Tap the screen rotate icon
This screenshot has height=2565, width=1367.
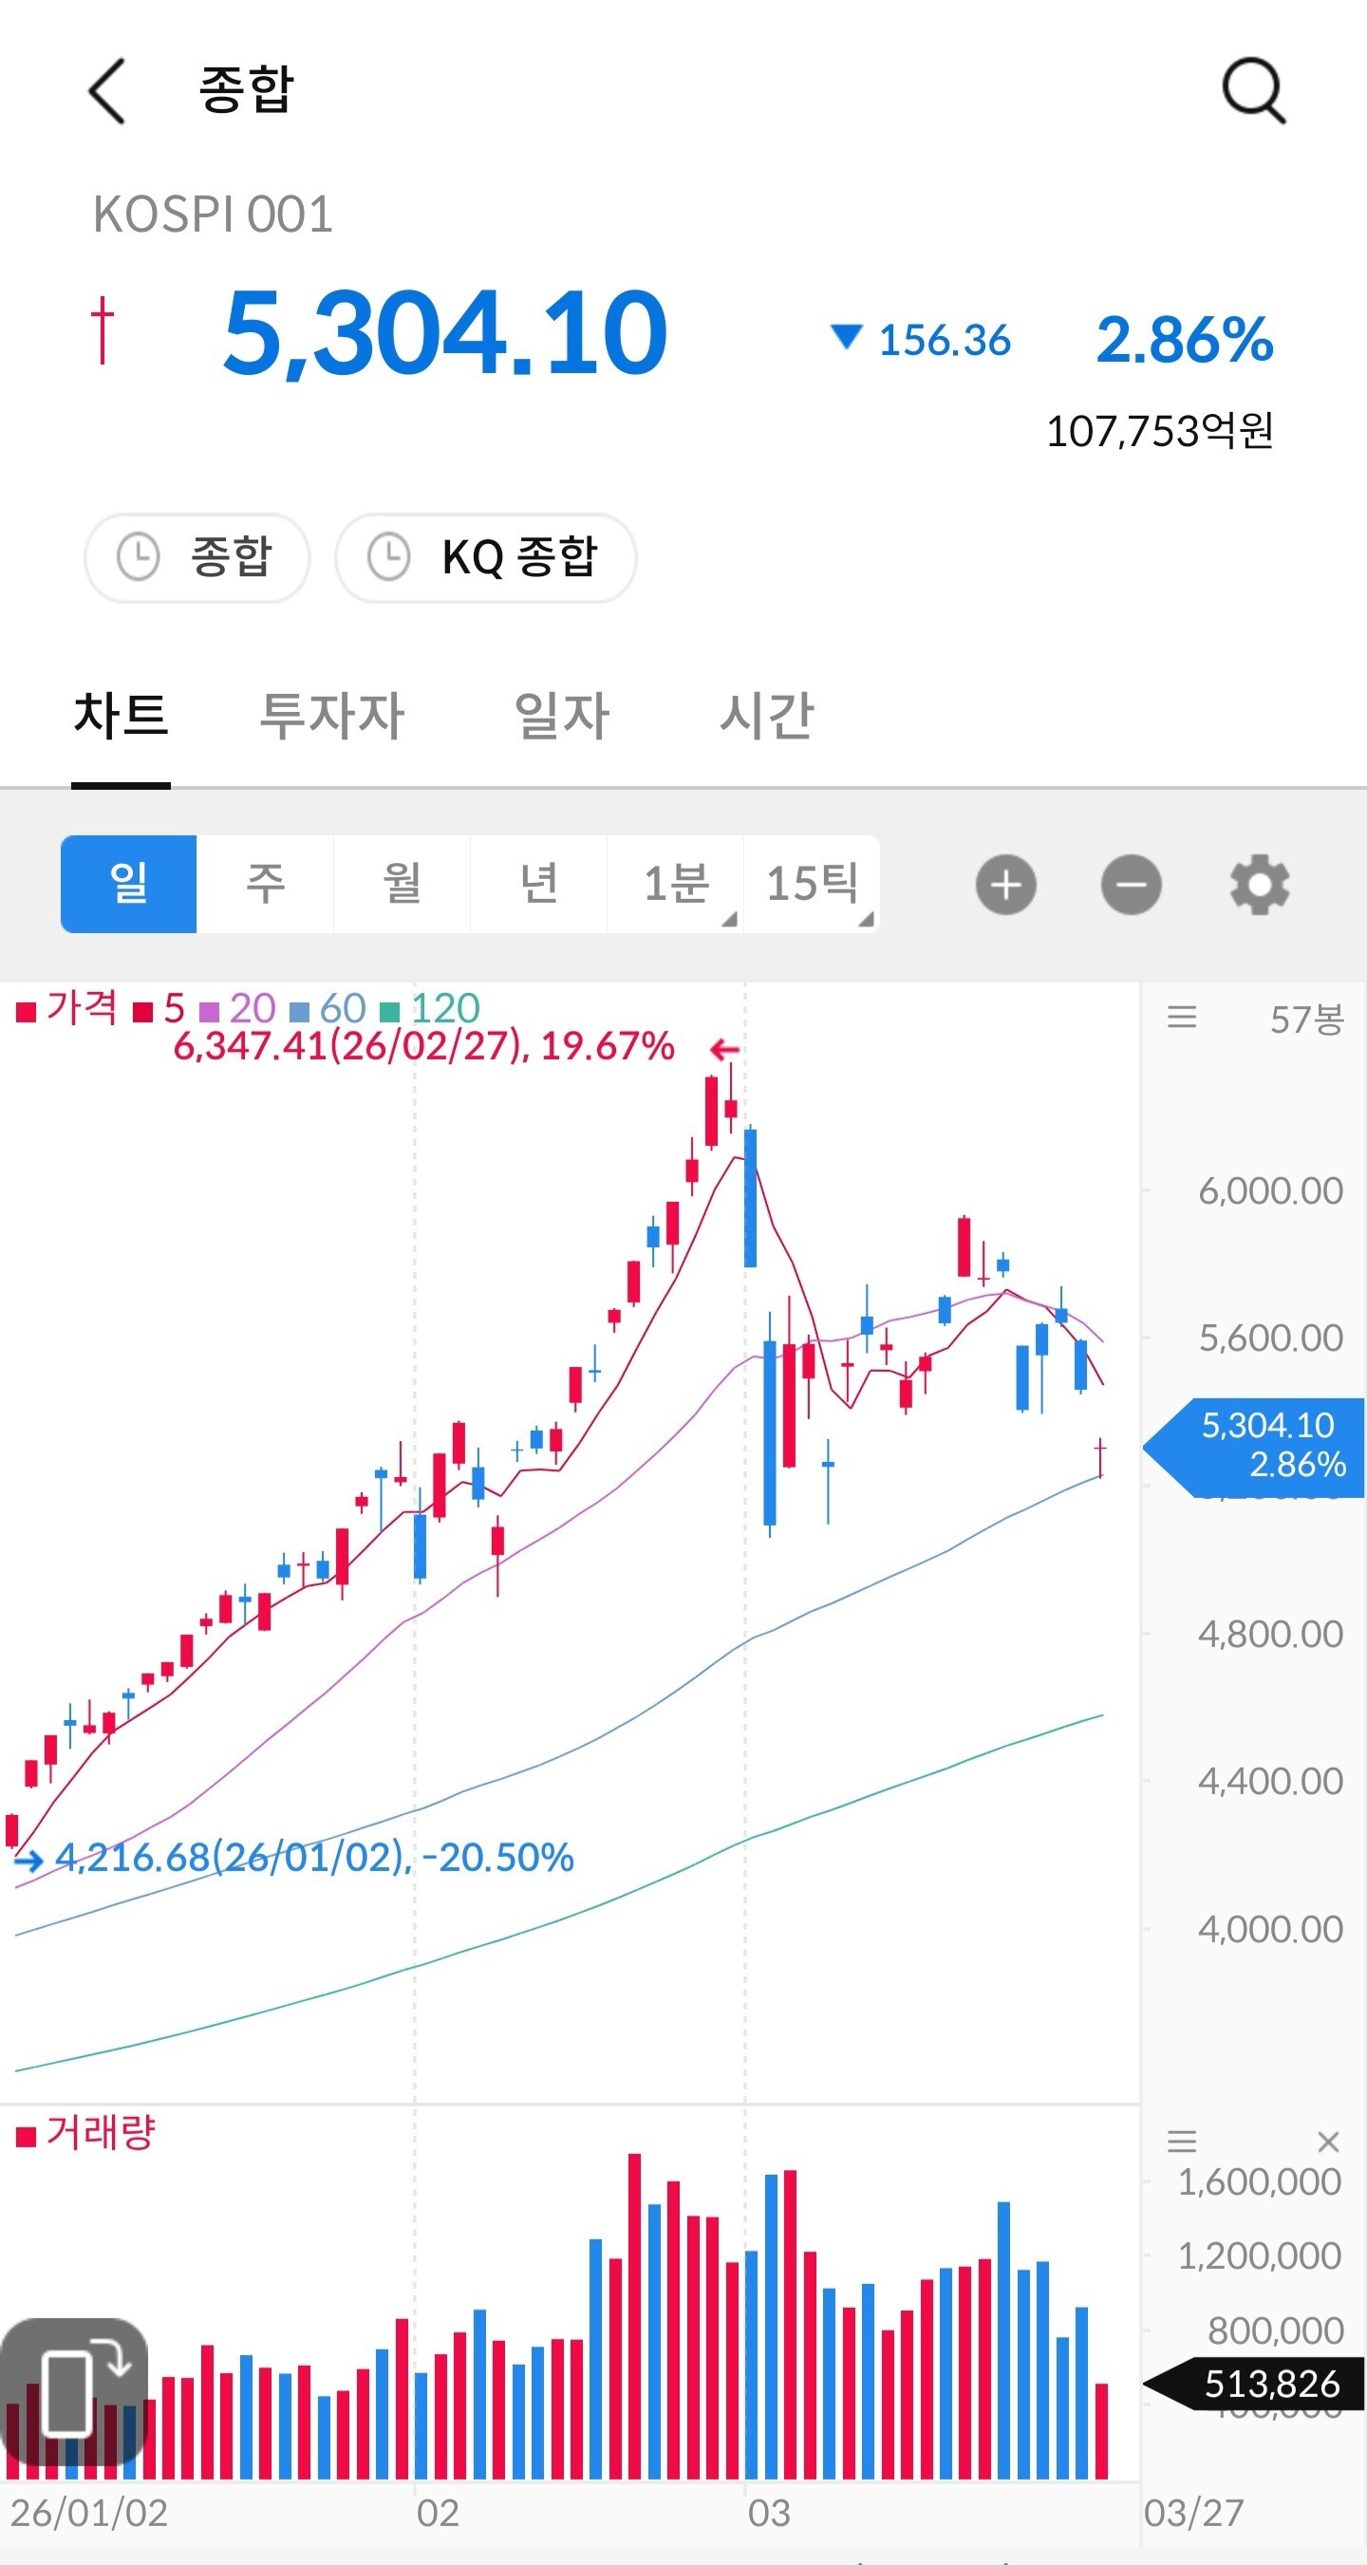coord(75,2391)
